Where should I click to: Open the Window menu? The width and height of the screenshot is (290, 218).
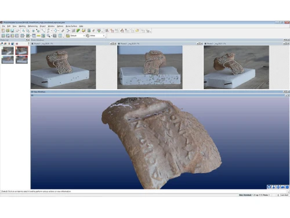[51, 26]
